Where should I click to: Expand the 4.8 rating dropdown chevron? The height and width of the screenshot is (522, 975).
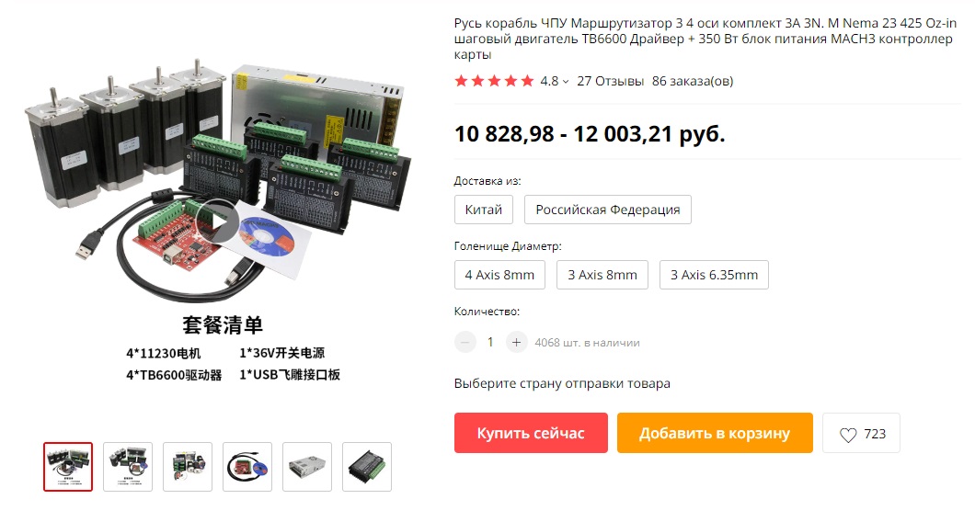pyautogui.click(x=566, y=82)
